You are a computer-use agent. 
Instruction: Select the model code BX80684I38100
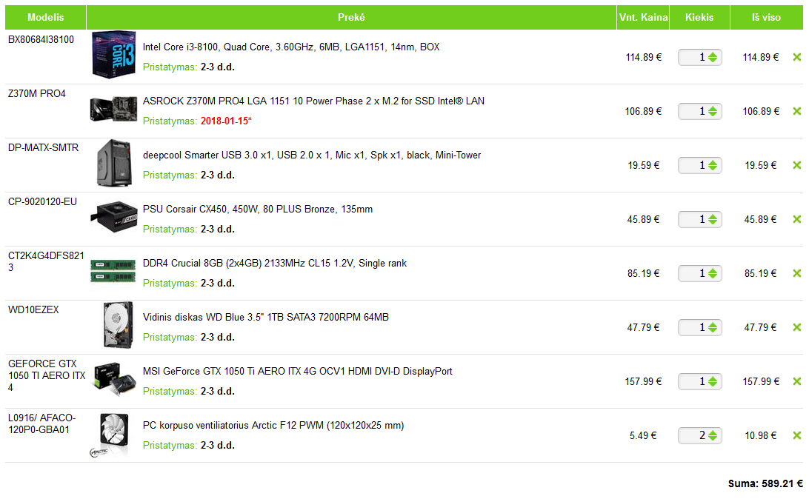point(41,40)
